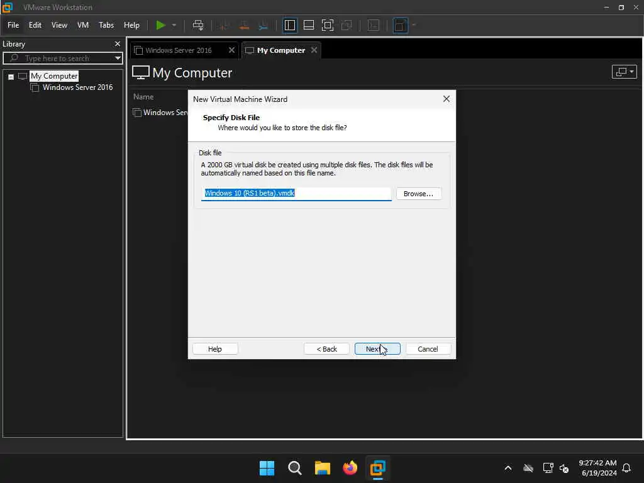Click the full screen mode icon

(x=327, y=25)
